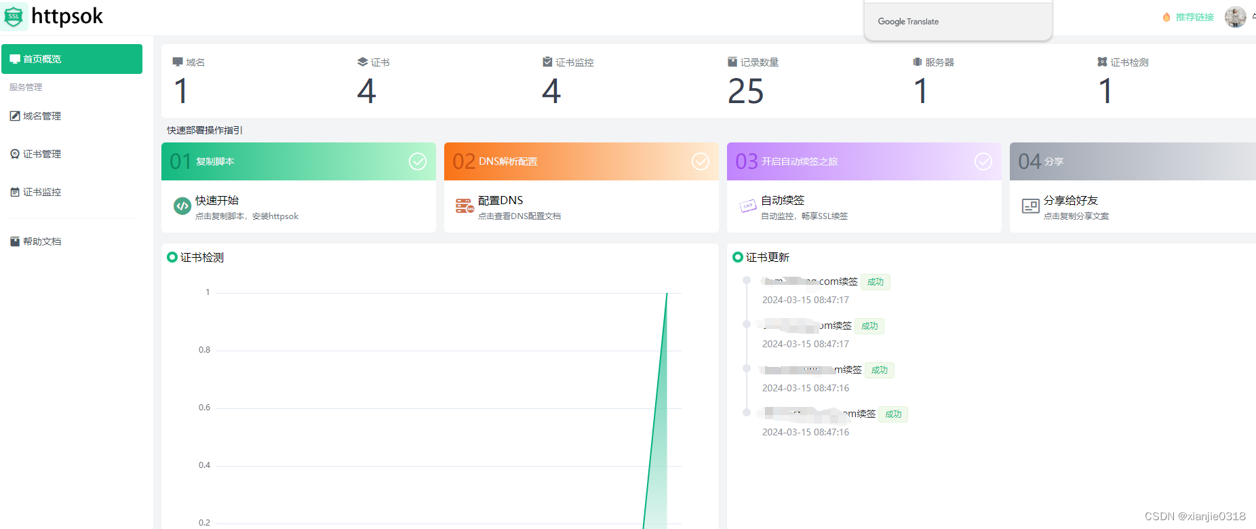Image resolution: width=1256 pixels, height=529 pixels.
Task: Open 首页概览 in the sidebar
Action: tap(72, 59)
